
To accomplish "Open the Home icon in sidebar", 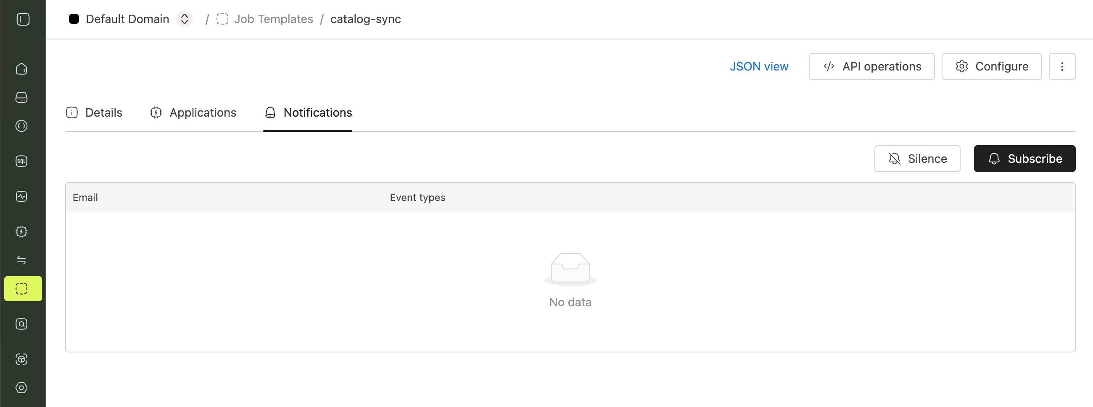I will pyautogui.click(x=21, y=69).
